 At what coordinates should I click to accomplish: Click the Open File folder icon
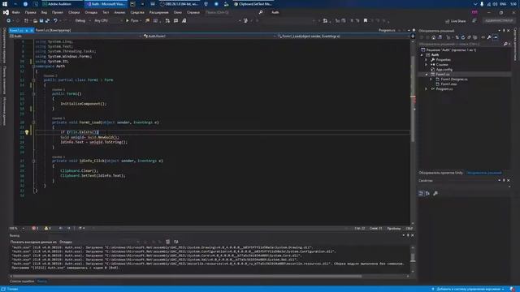point(35,20)
